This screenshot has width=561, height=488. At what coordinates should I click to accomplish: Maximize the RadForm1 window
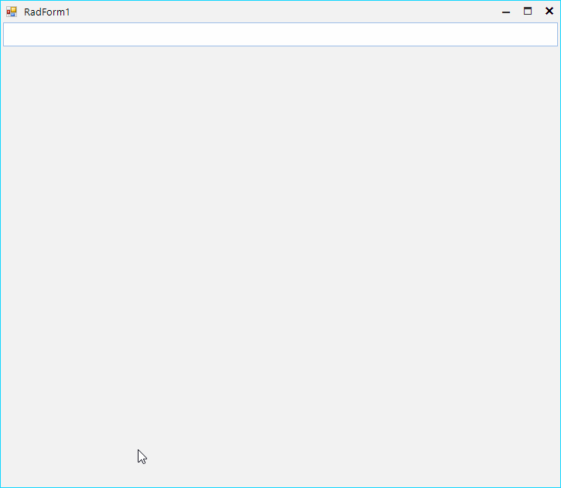[x=528, y=12]
